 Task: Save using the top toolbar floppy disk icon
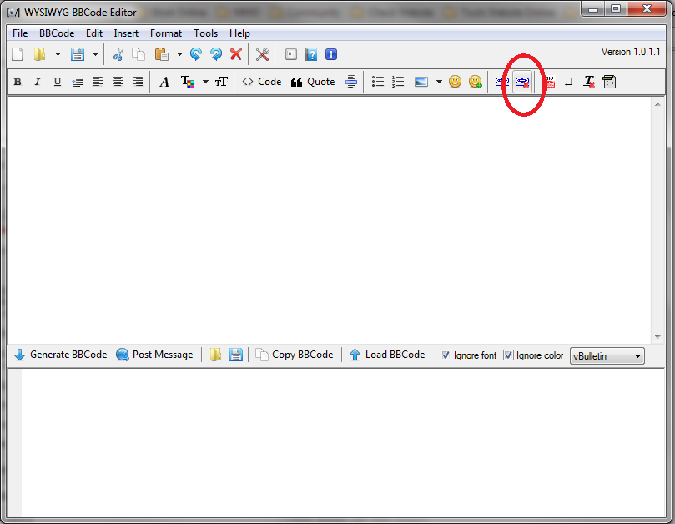pos(78,54)
